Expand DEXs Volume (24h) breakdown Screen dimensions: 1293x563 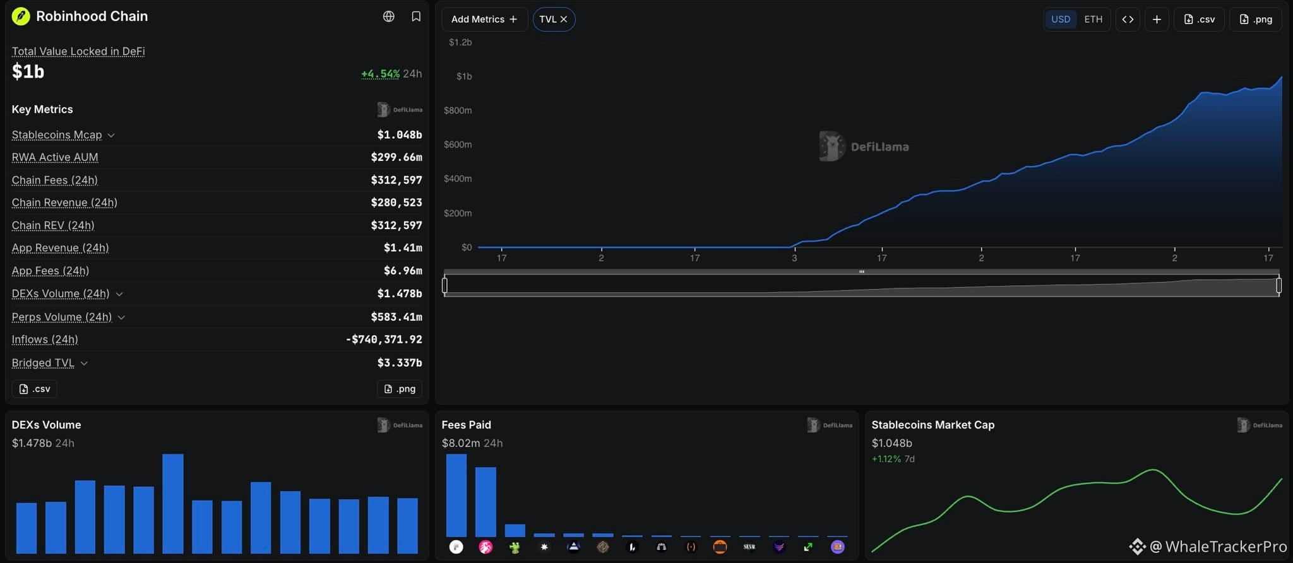click(119, 294)
